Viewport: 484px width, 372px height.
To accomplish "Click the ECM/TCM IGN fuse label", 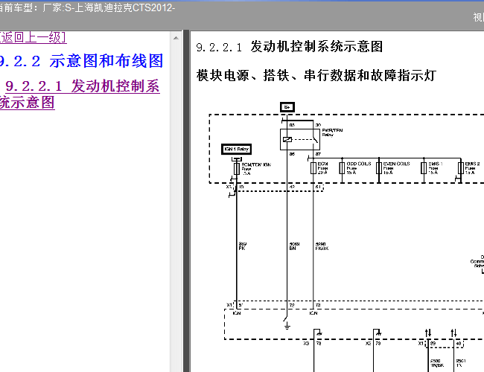I will (256, 169).
